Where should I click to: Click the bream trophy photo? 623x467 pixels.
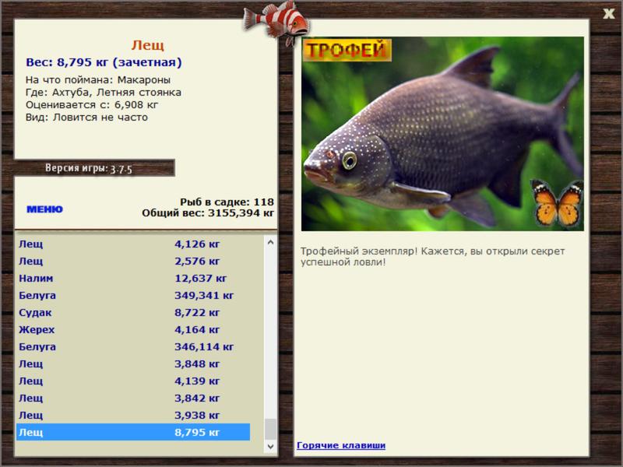[442, 134]
